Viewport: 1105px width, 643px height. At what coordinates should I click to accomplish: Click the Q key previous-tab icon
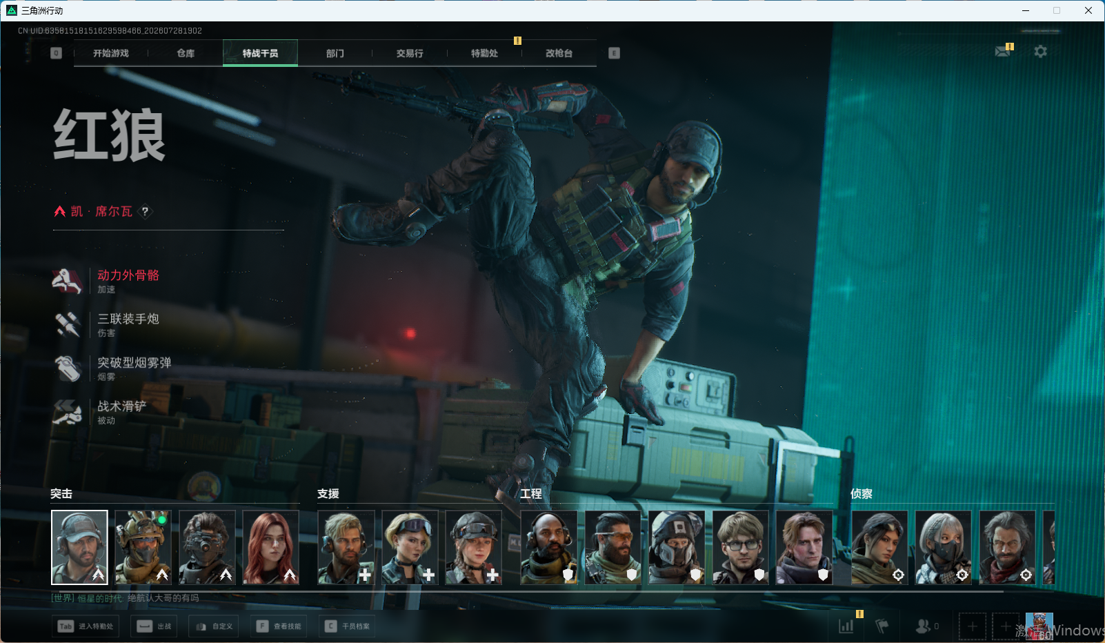pyautogui.click(x=57, y=53)
